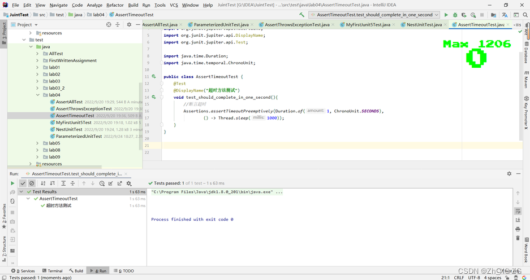Click the Translate icon in top toolbar

(505, 15)
